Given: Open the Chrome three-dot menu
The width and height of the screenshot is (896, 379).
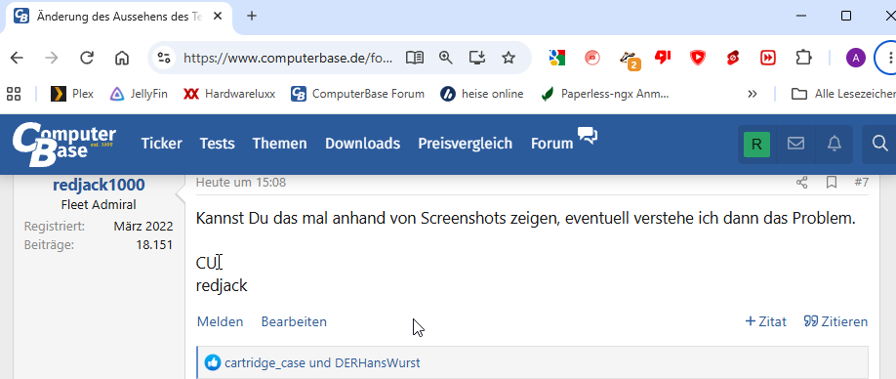Looking at the screenshot, I should (890, 58).
